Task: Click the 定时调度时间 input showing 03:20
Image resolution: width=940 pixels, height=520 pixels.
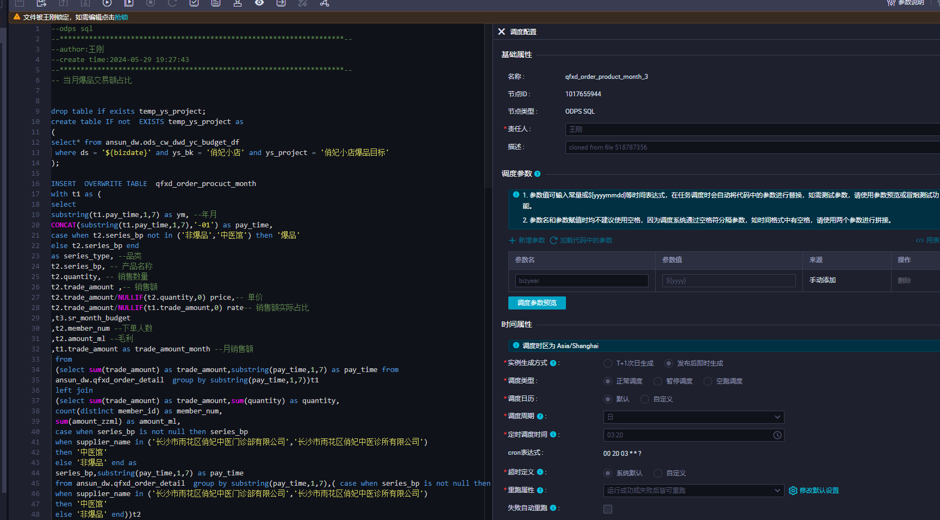Action: [x=694, y=435]
